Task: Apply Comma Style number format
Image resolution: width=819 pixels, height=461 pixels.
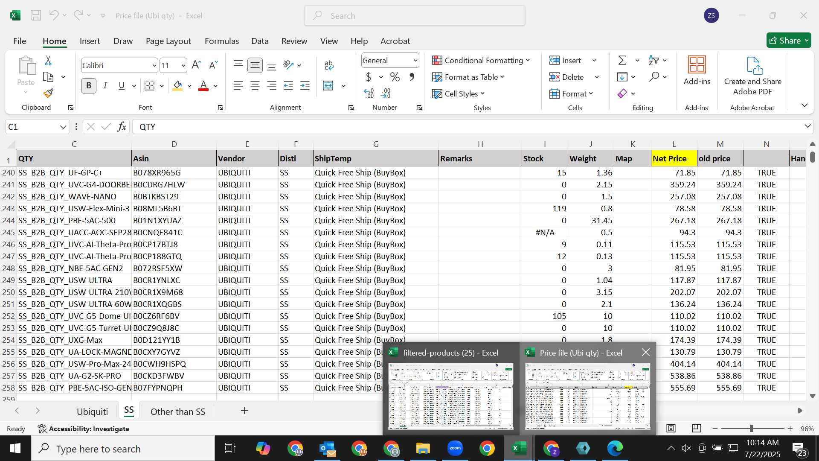Action: pyautogui.click(x=412, y=77)
